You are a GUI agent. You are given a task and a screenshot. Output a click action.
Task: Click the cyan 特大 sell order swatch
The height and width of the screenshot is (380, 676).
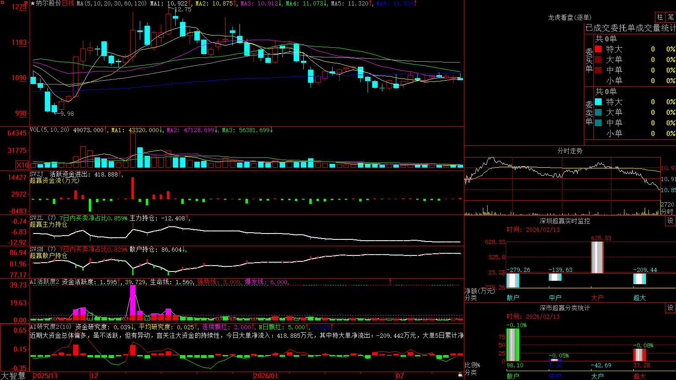598,102
